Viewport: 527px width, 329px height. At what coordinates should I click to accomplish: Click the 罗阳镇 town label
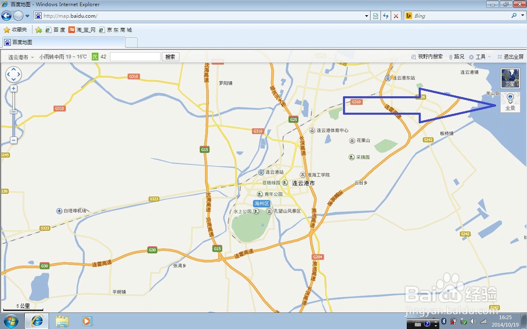(226, 83)
